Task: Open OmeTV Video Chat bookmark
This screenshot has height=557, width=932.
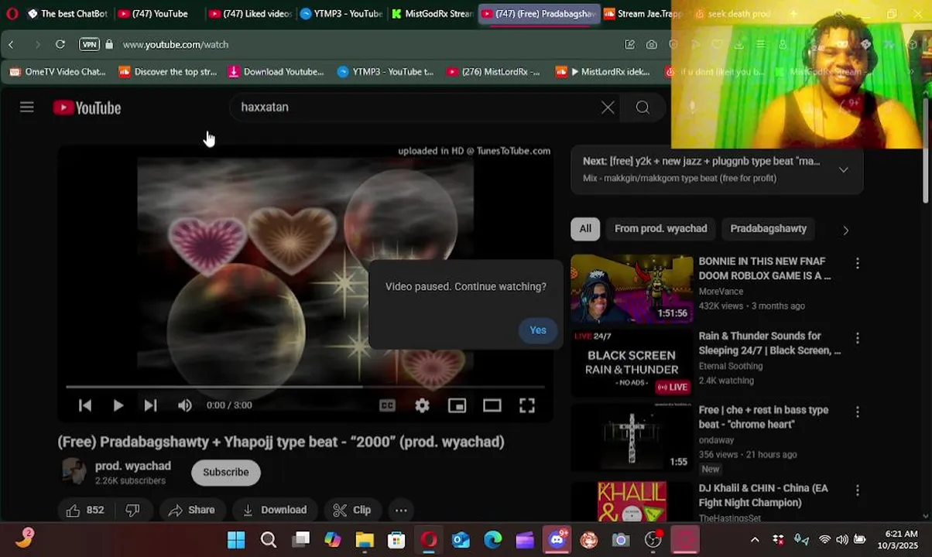Action: coord(57,72)
